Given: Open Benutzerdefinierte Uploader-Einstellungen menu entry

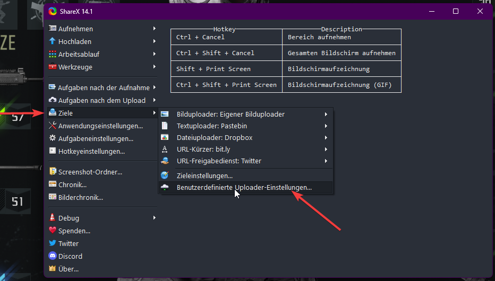Looking at the screenshot, I should [x=244, y=188].
